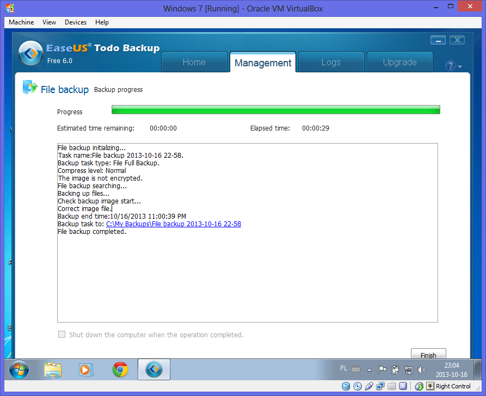Click the PL language indicator
This screenshot has width=486, height=396.
343,368
